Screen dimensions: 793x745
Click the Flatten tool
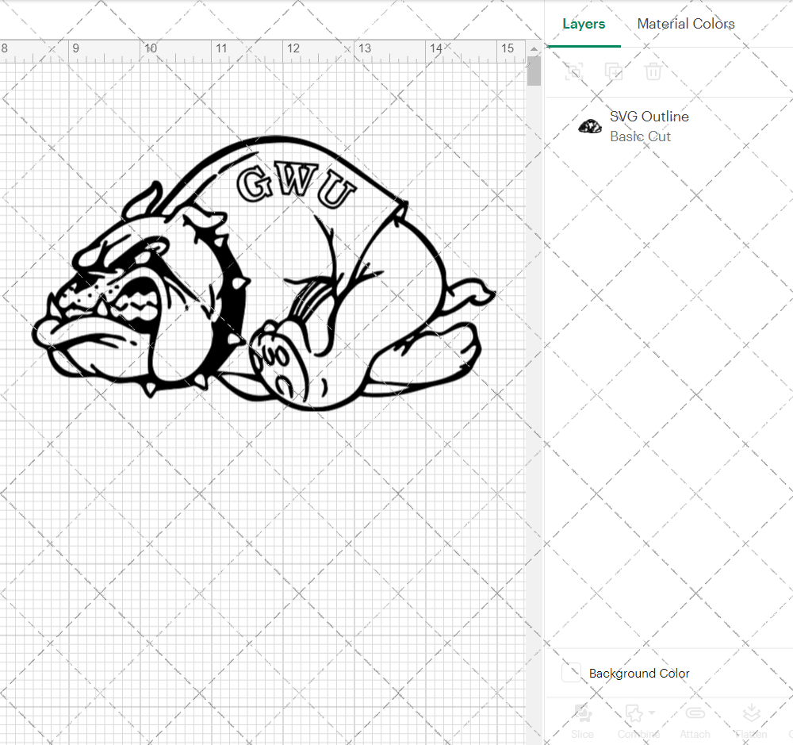coord(751,720)
